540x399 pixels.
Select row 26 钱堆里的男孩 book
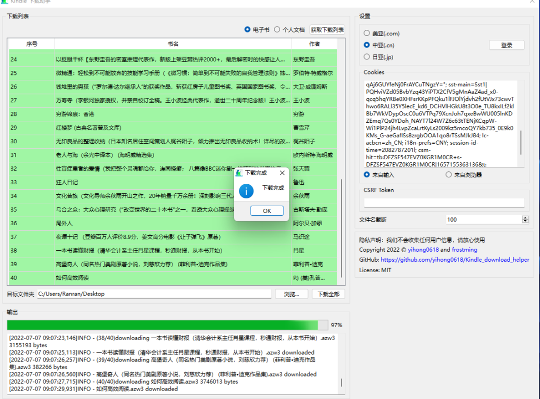[173, 87]
